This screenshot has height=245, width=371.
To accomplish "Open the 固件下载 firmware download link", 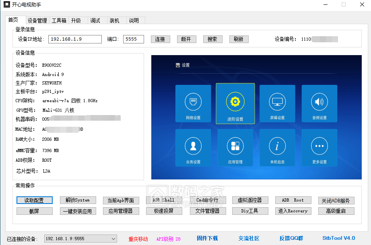I will (x=206, y=238).
